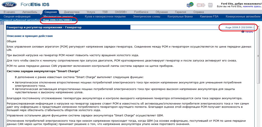The image size is (262, 127).
Task: Click paragraph starting Отключение потребителей электрического тока
Action: coord(126,122)
